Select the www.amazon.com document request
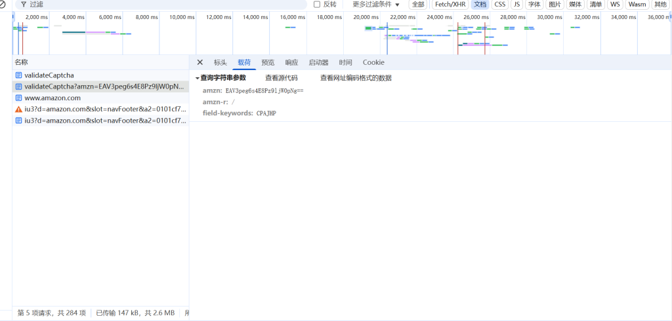Screen dimensions: 672x321 52,98
